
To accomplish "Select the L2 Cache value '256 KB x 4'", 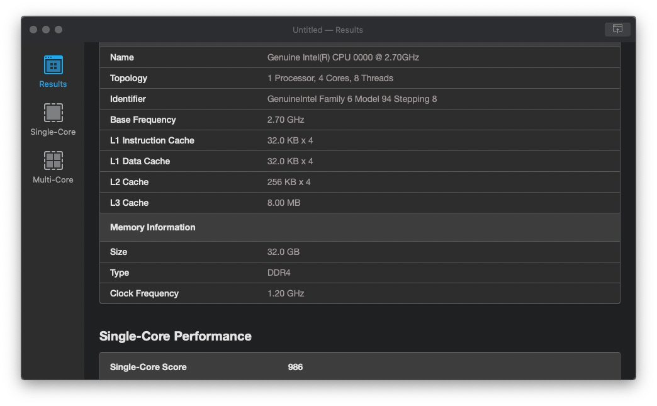I will pyautogui.click(x=289, y=182).
